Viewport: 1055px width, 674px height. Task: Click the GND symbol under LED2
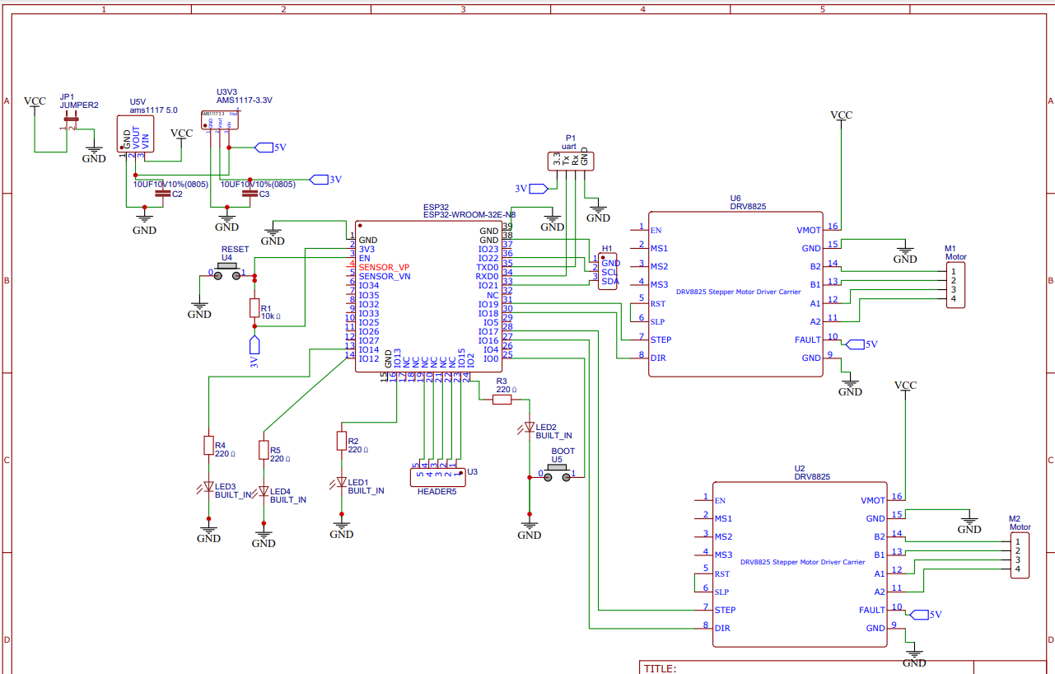coord(530,531)
